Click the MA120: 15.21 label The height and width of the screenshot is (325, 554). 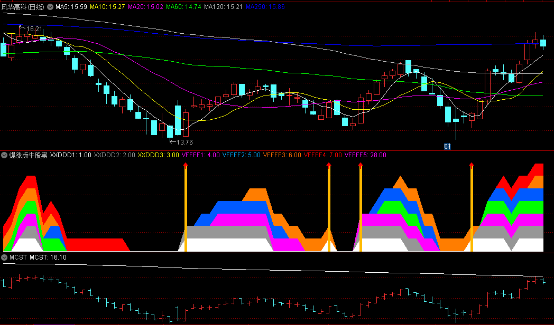[223, 7]
